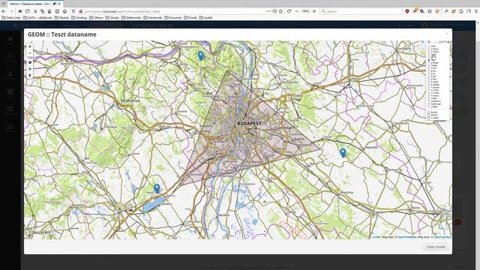Click the browser address bar URL
Screen dimensions: 480x270
pos(122,11)
